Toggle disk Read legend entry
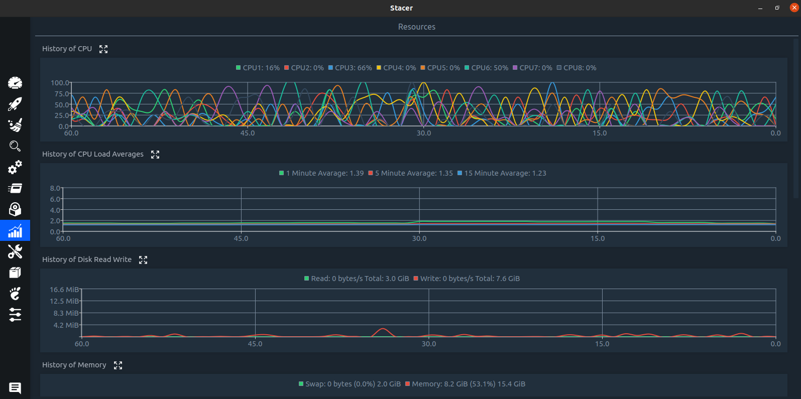This screenshot has height=399, width=801. (x=357, y=279)
